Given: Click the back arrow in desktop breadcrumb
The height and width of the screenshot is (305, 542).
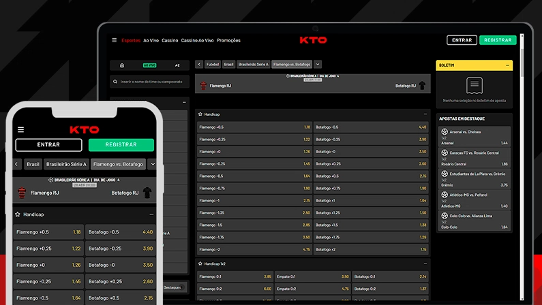Looking at the screenshot, I should coord(199,64).
